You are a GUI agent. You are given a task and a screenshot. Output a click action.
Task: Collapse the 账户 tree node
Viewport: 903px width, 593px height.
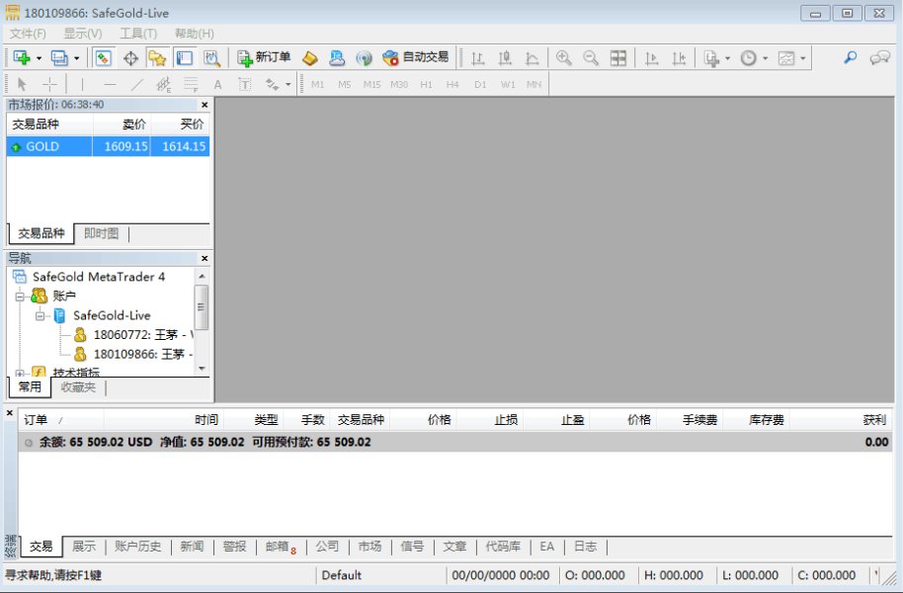pos(20,296)
